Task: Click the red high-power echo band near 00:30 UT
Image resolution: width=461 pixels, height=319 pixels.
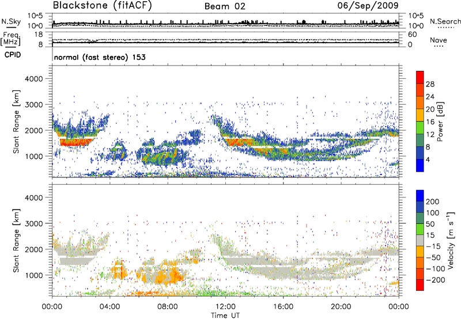Action: 76,142
